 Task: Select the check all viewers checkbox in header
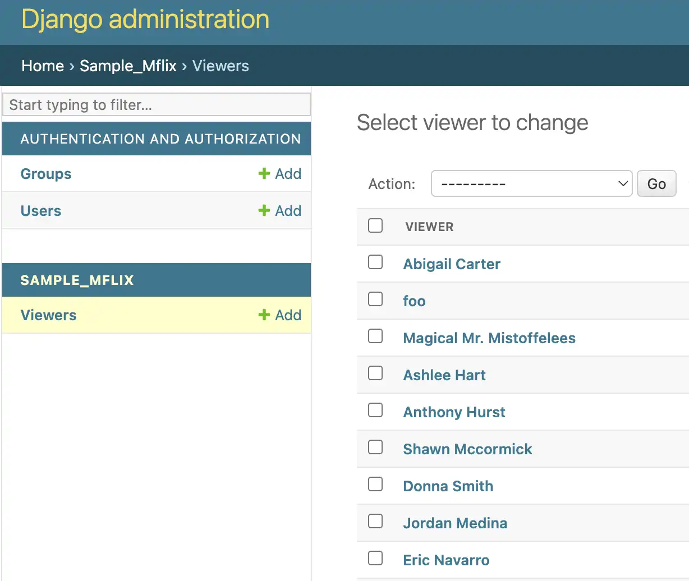[375, 225]
